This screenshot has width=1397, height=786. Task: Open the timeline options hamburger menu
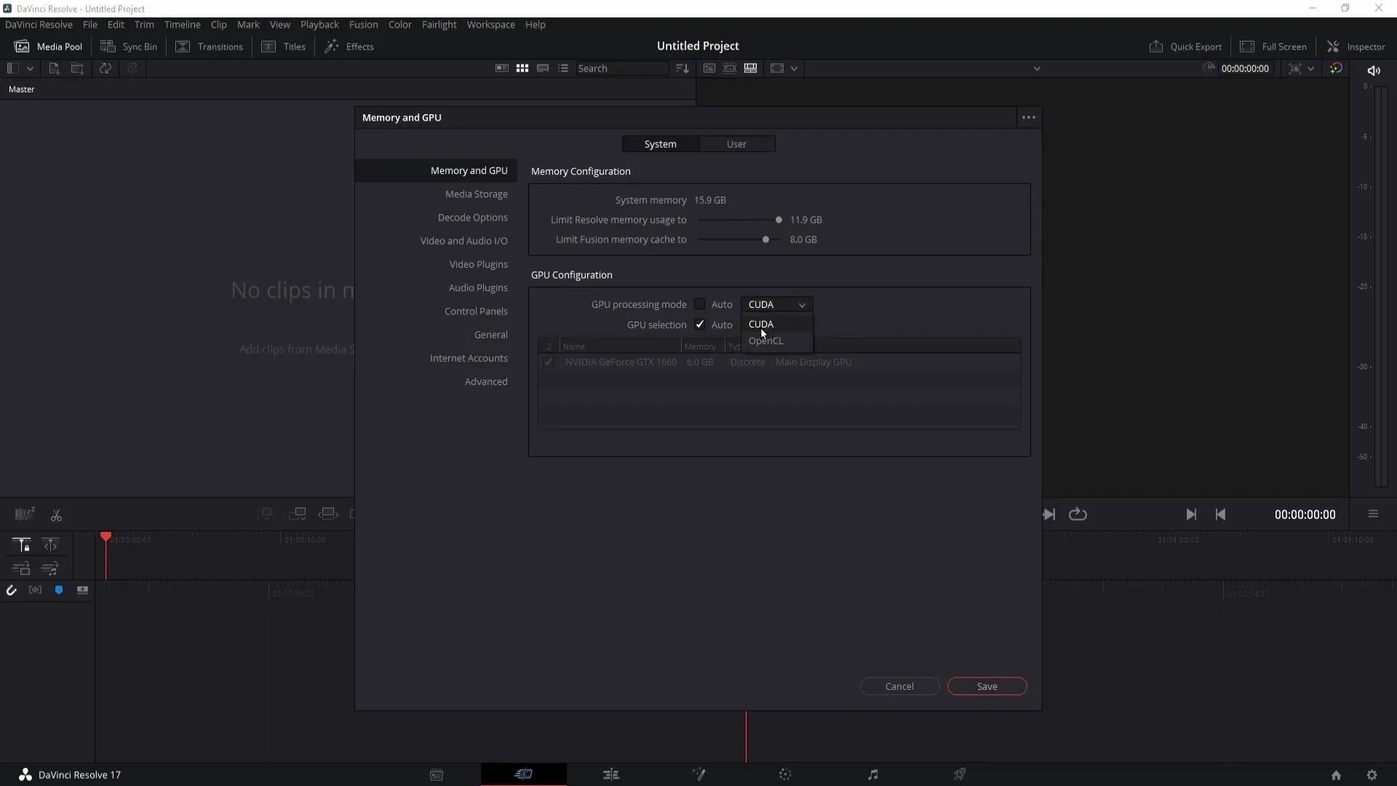click(x=1373, y=514)
